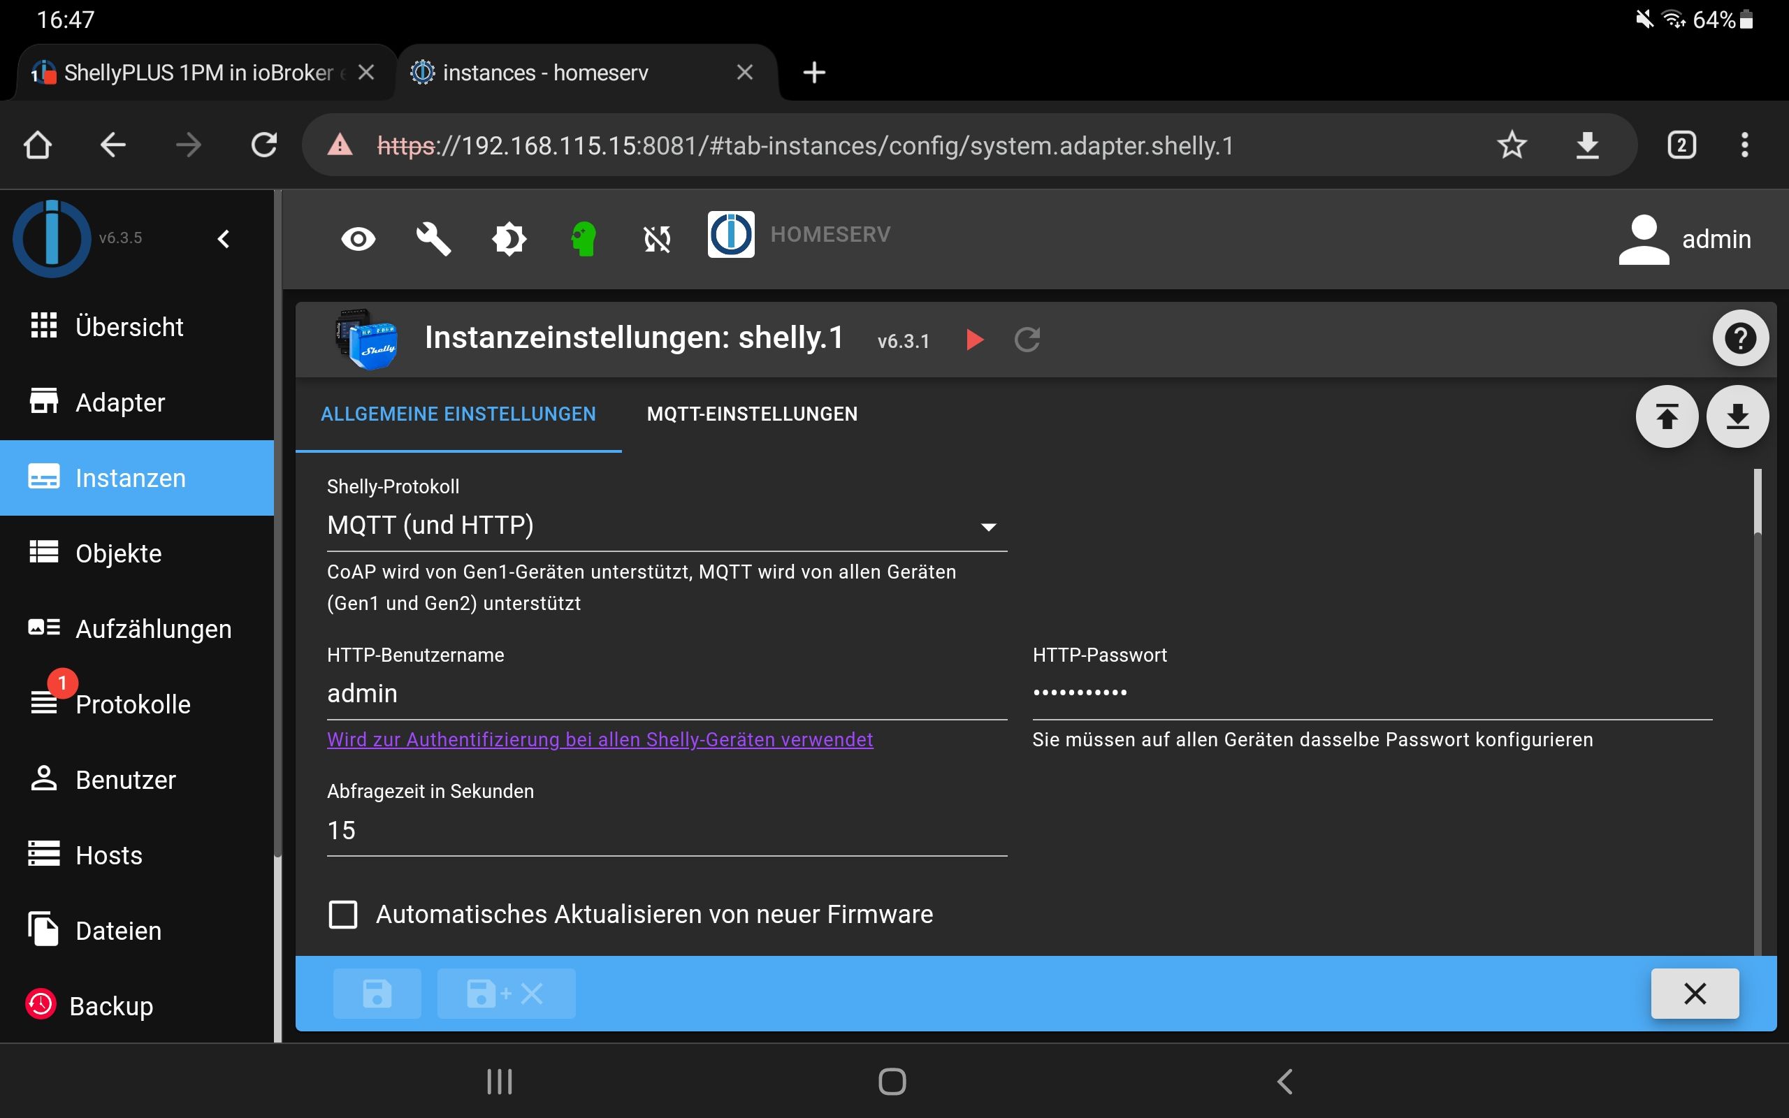This screenshot has height=1118, width=1789.
Task: Click the save icon button in the bottom bar
Action: tap(377, 993)
